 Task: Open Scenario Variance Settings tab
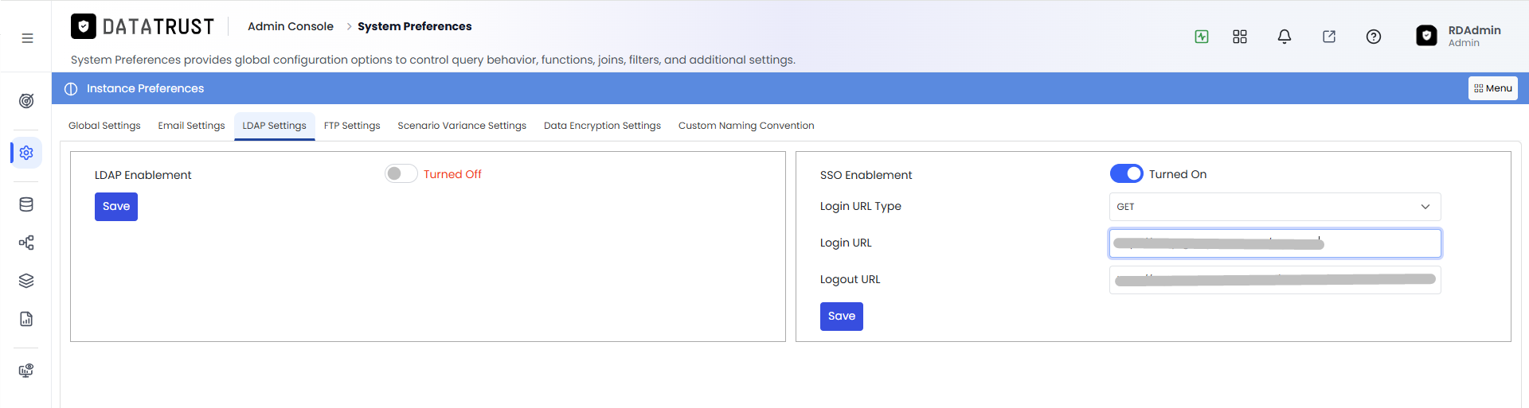[x=462, y=126]
